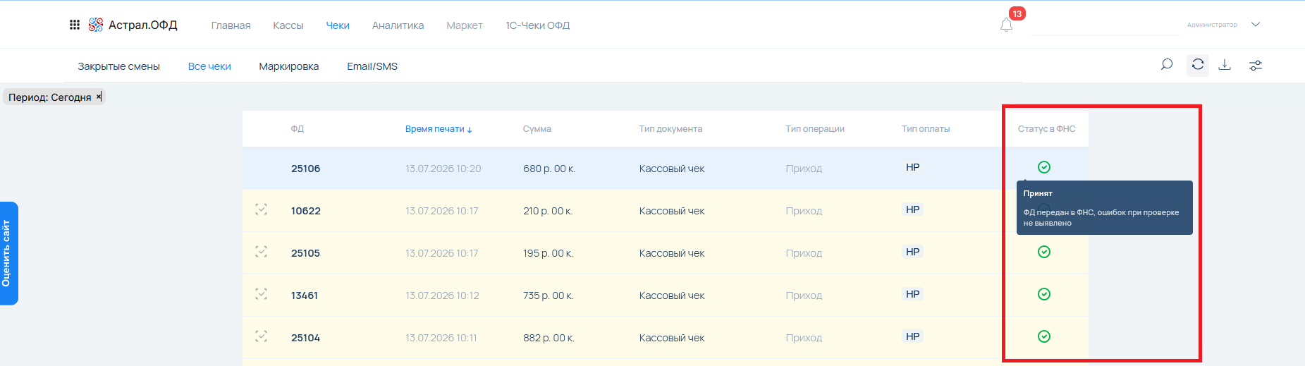
Task: Click time 13.07.2026 10:12
Action: click(x=442, y=295)
